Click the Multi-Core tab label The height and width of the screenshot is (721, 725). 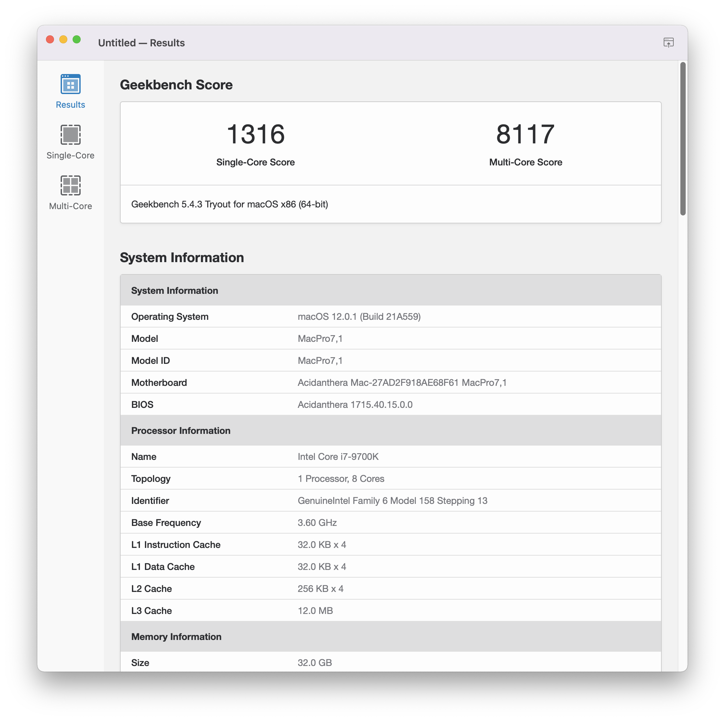(x=71, y=206)
